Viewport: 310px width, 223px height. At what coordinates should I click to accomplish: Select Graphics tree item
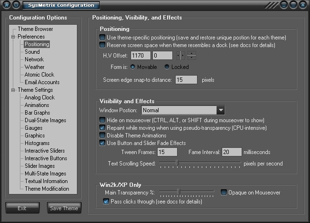click(x=35, y=136)
